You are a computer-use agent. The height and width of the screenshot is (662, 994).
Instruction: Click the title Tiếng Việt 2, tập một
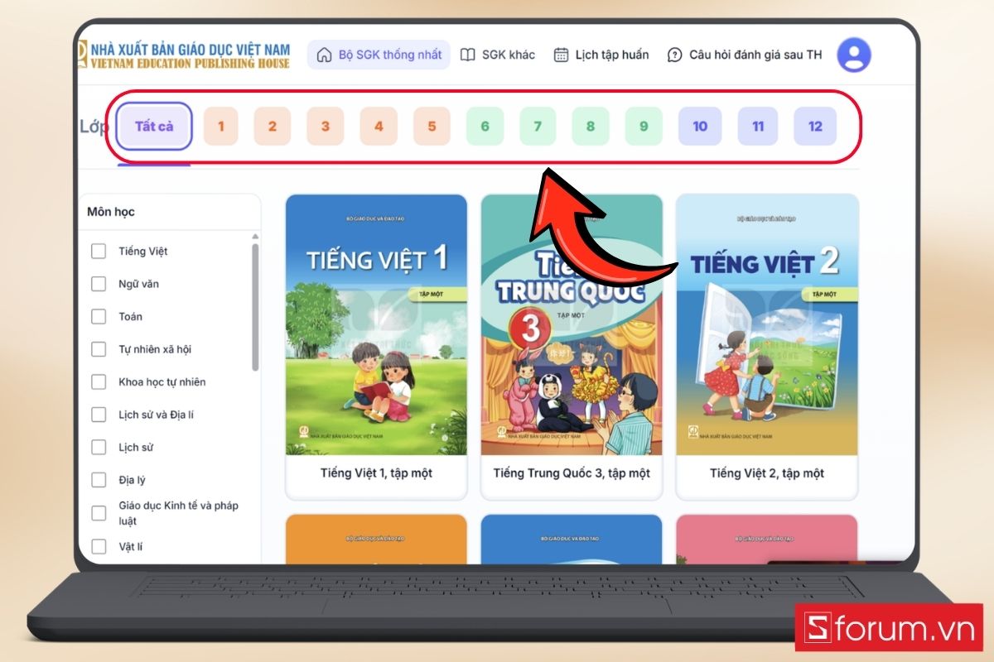pyautogui.click(x=767, y=473)
